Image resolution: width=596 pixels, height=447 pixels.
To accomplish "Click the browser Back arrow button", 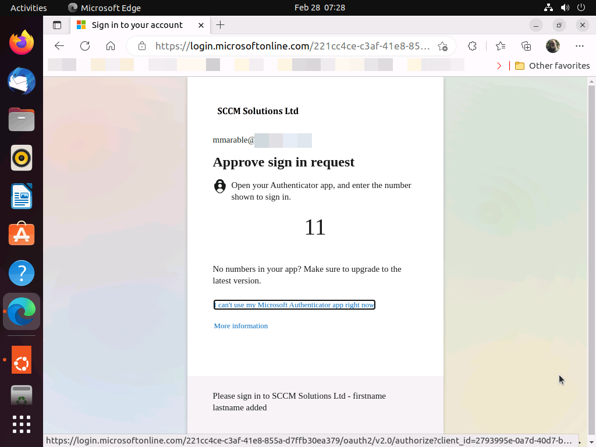I will [59, 46].
